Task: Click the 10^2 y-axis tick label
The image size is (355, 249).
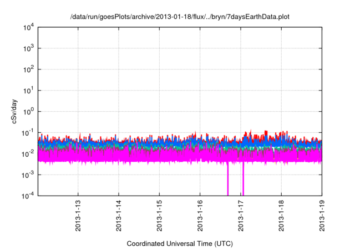Action: pos(28,69)
